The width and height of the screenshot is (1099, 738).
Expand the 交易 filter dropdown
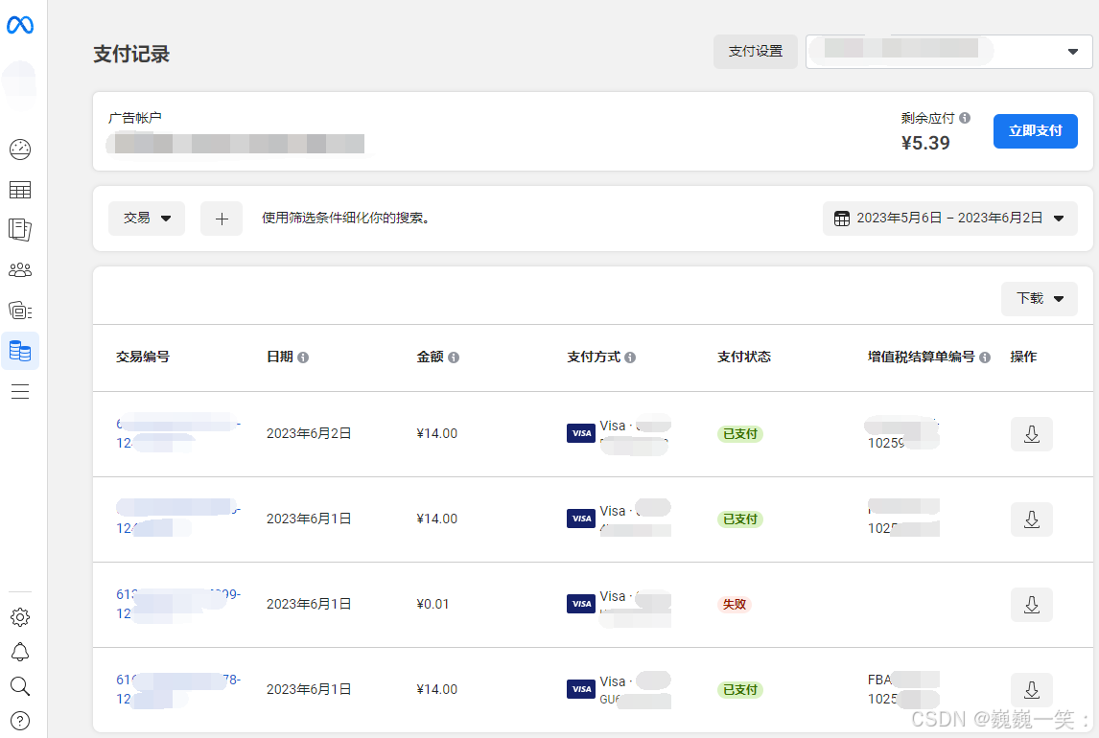point(147,219)
